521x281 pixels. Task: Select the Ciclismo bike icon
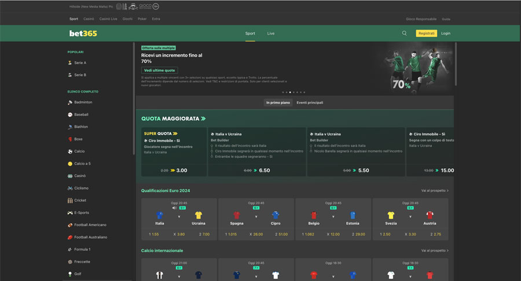(70, 188)
